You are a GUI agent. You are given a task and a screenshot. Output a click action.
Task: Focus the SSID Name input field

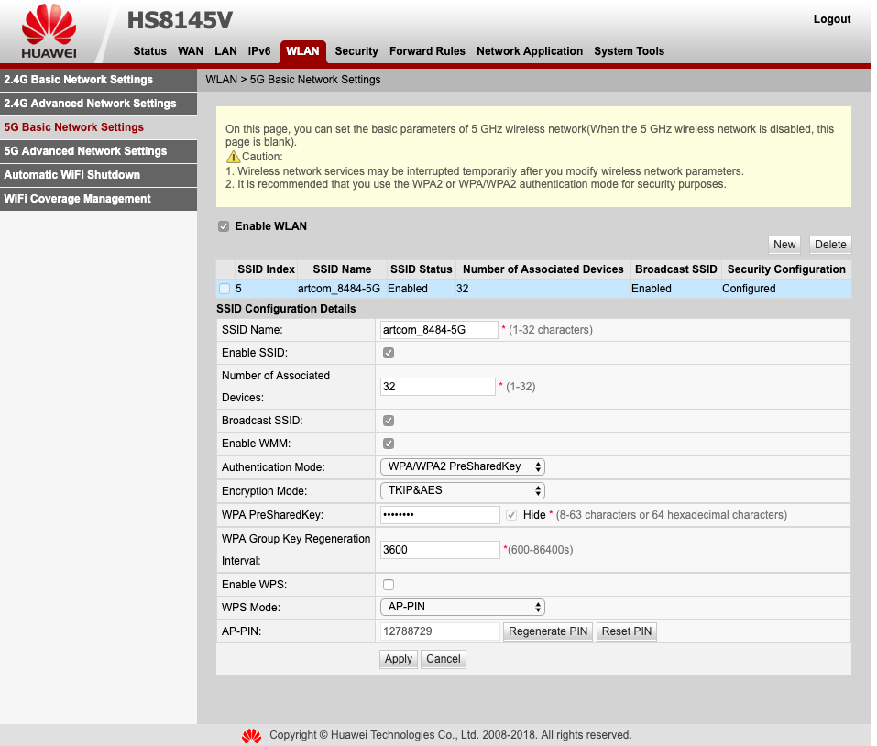tap(439, 330)
